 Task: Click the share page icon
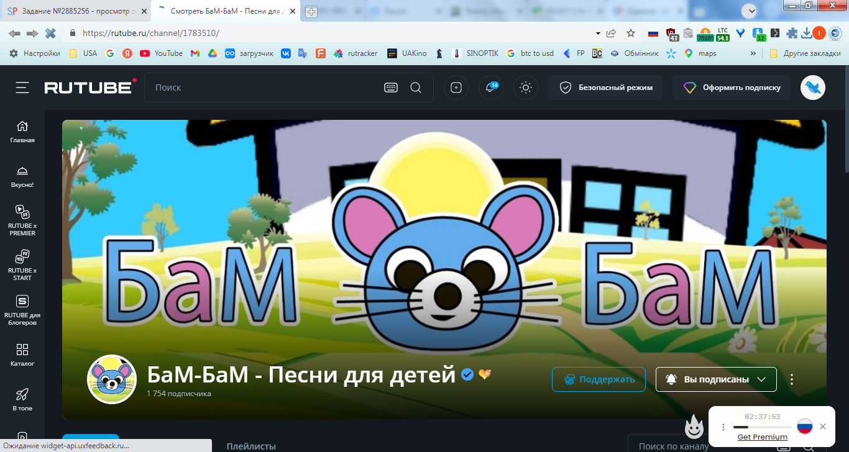click(612, 33)
